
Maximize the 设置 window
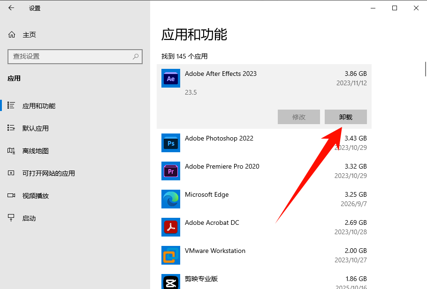click(x=394, y=8)
